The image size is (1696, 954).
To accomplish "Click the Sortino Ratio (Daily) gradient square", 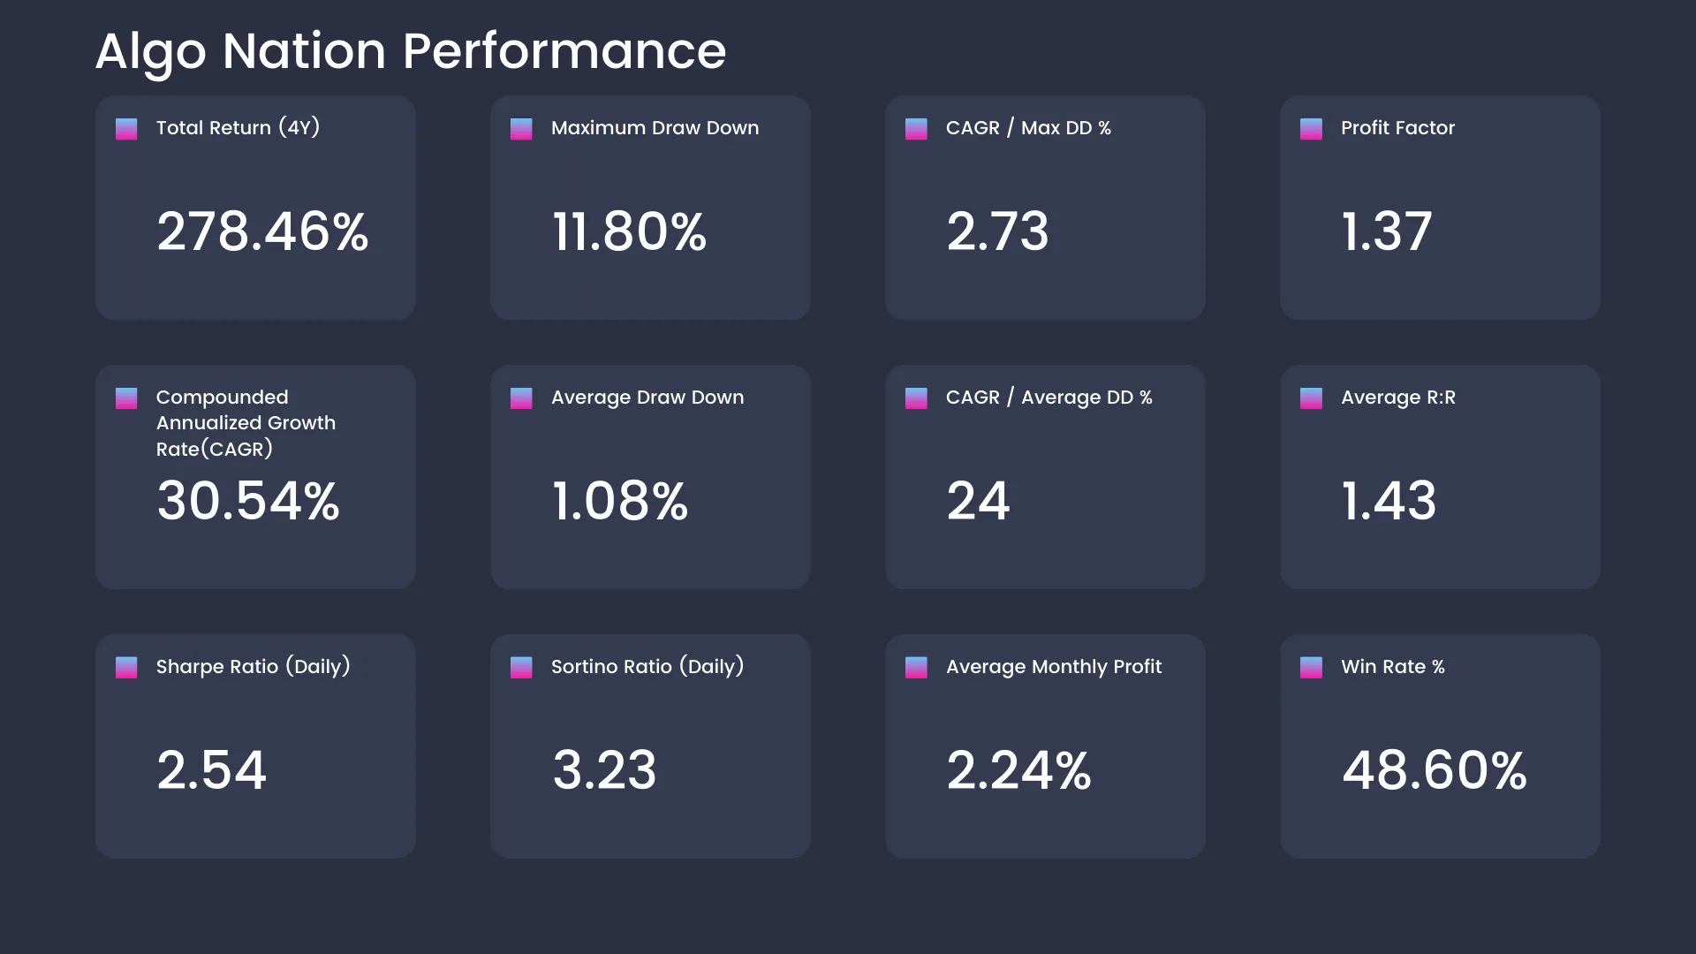I will pyautogui.click(x=521, y=668).
